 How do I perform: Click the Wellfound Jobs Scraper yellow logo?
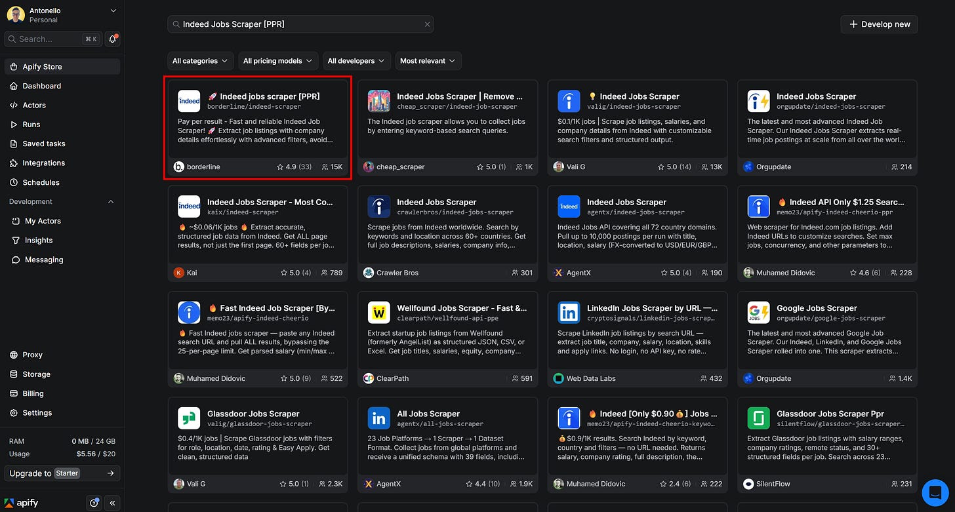378,313
